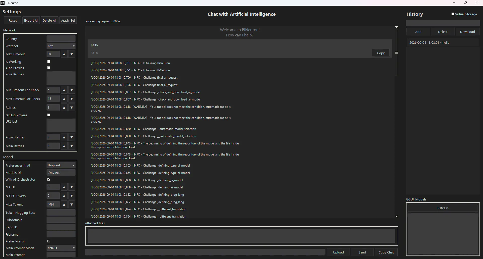Screen dimensions: 483x259
Task: Enable Virtual Storage checkbox
Action: pos(453,14)
